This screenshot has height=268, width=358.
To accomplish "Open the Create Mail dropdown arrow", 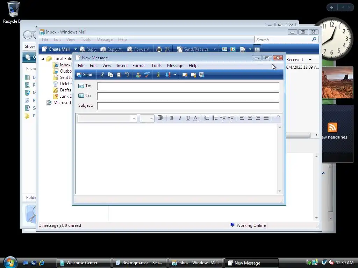I will pos(76,49).
